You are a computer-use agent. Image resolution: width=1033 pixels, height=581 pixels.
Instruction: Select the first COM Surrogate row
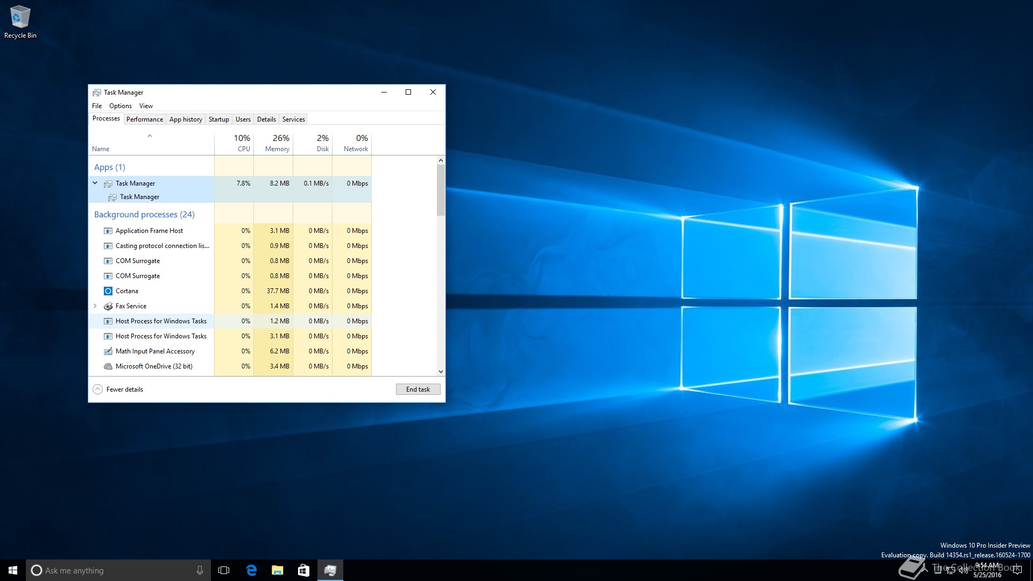(x=230, y=261)
